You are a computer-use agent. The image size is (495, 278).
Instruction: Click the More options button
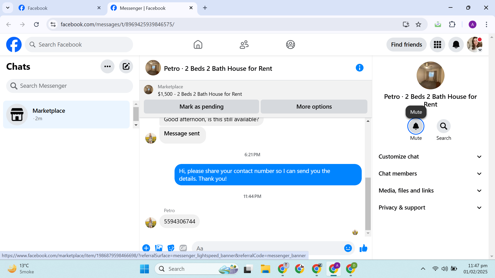pos(314,107)
